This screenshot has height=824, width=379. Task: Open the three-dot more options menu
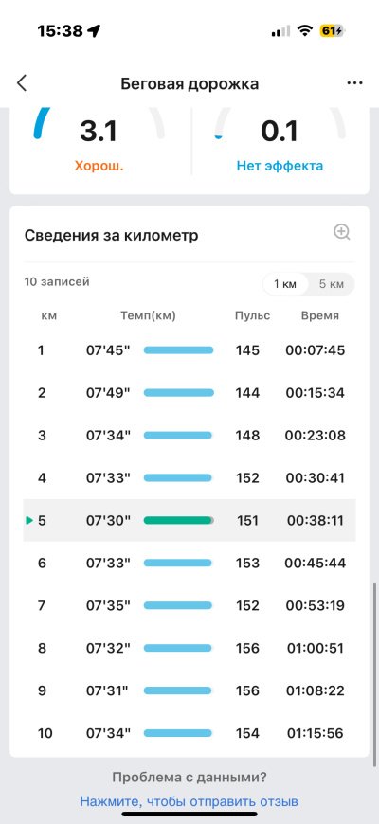354,83
